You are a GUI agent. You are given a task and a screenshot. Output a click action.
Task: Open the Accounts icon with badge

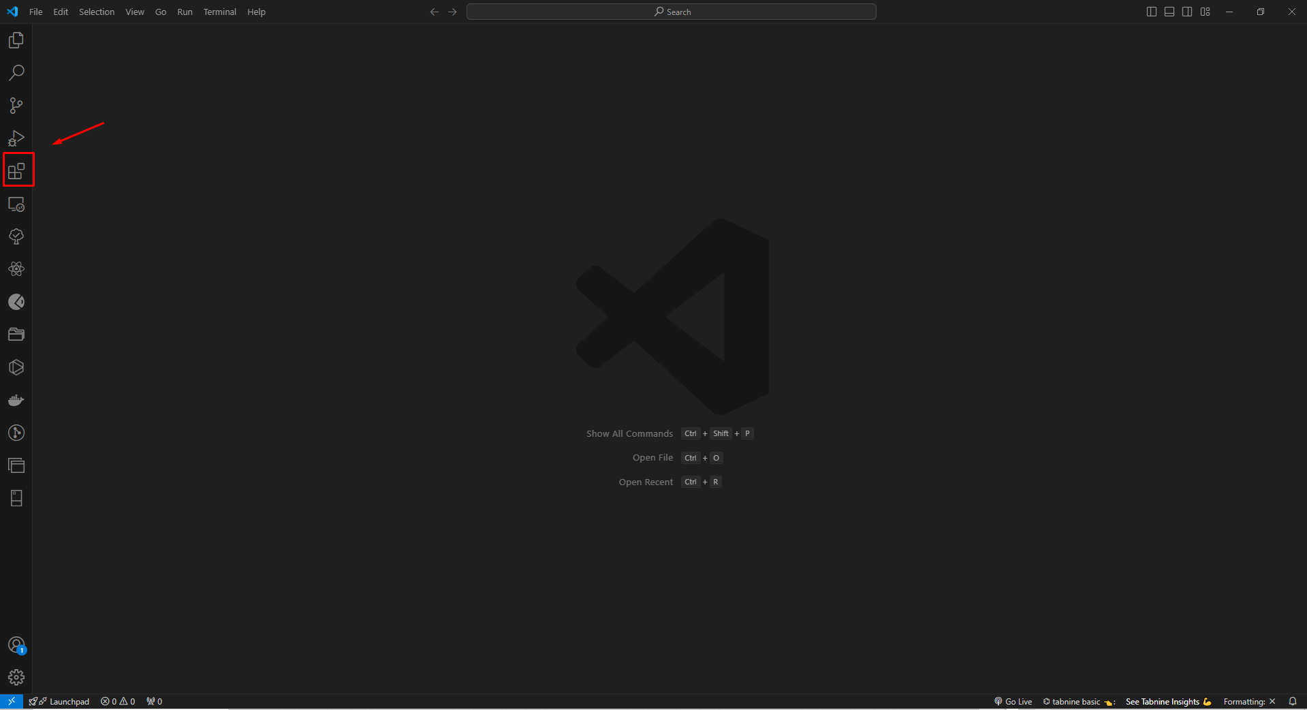coord(16,645)
